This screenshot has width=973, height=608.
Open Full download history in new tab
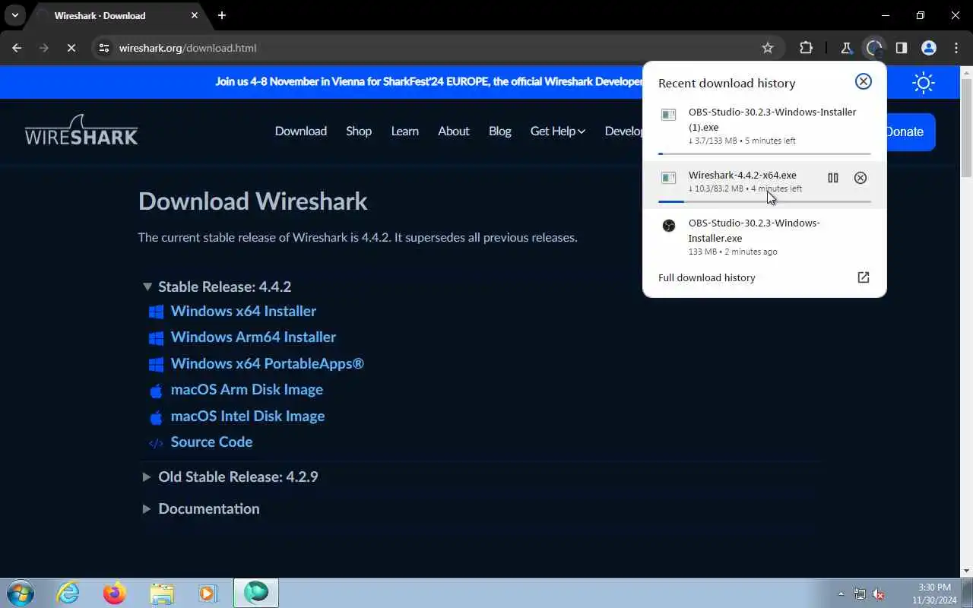point(864,277)
